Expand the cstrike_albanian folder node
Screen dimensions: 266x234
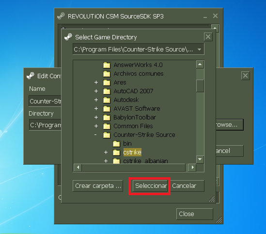(x=106, y=161)
